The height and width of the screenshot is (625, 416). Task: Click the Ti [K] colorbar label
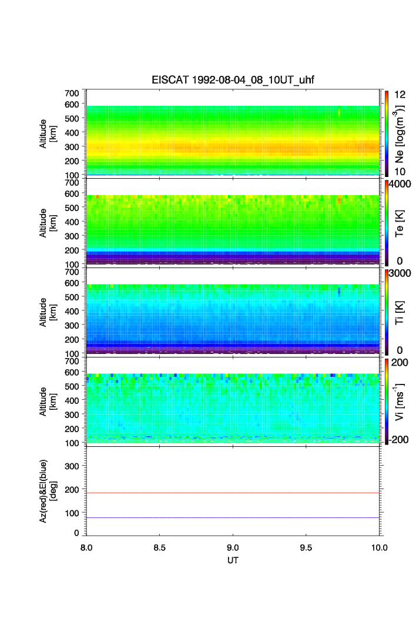point(400,313)
